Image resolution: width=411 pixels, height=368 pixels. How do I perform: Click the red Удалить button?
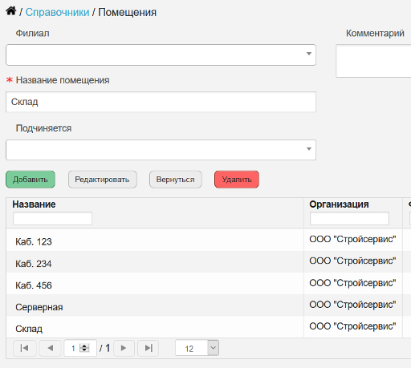click(x=237, y=180)
